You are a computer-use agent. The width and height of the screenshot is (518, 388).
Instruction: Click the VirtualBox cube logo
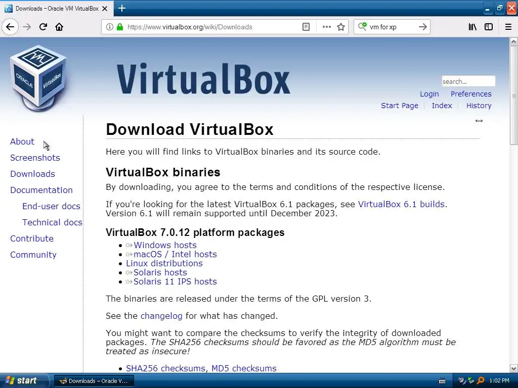click(x=38, y=78)
